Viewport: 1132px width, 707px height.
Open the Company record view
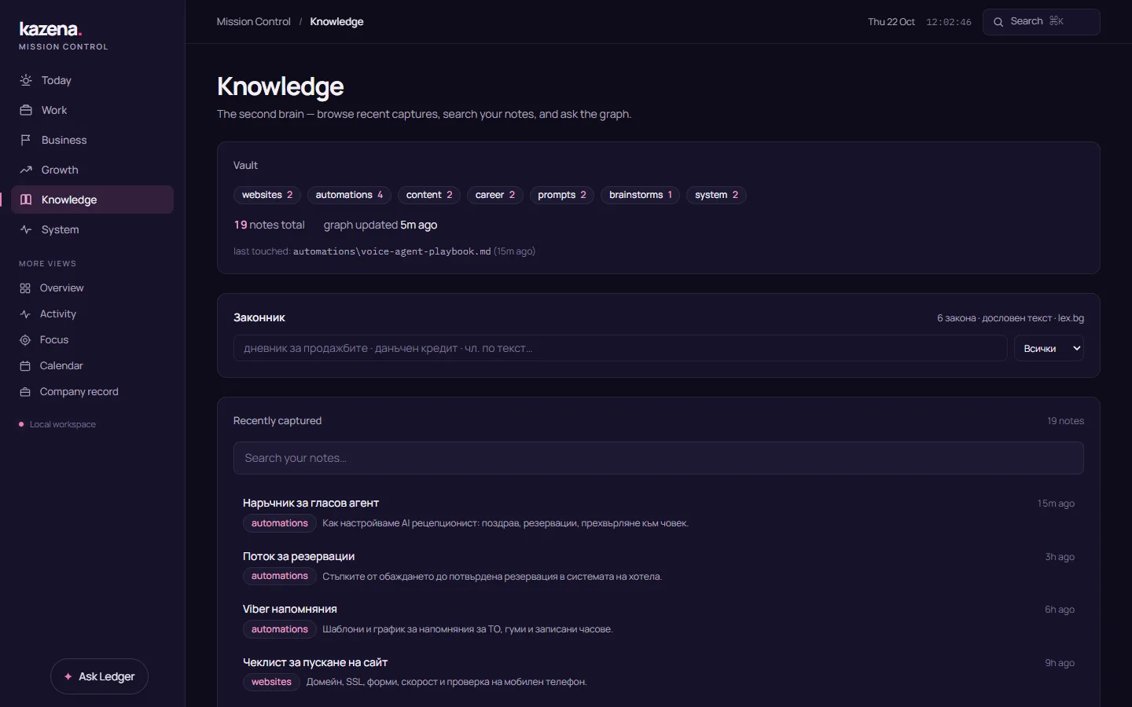[93, 392]
